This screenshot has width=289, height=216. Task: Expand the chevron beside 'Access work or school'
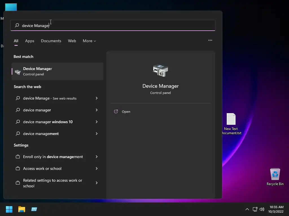pyautogui.click(x=97, y=168)
